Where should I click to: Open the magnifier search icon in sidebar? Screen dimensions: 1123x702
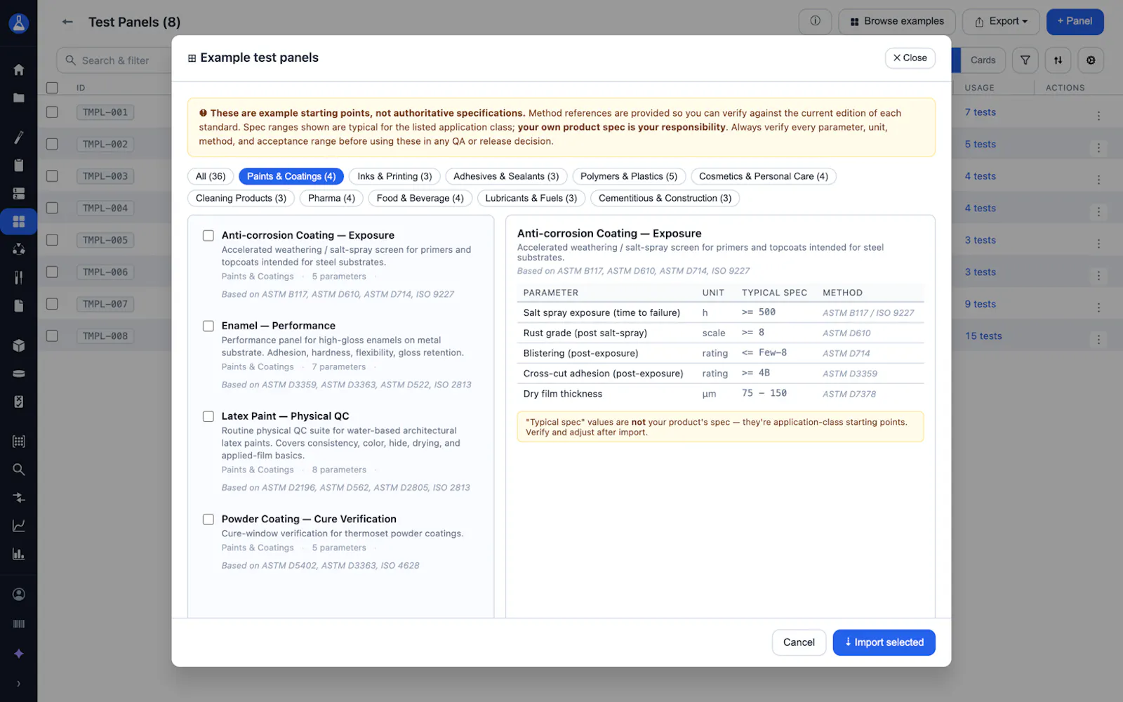[x=19, y=470]
